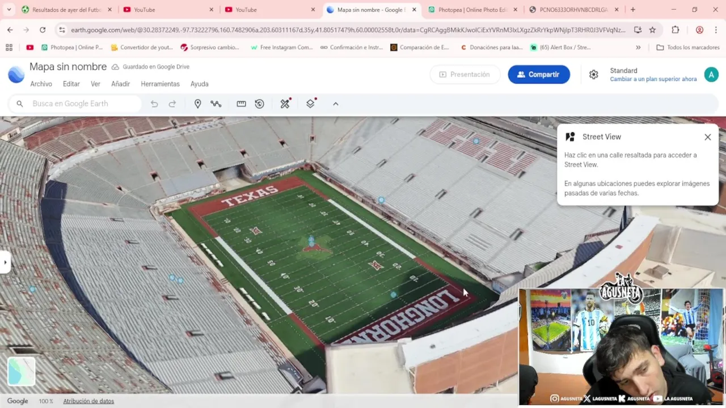Click the Guardado en Google Drive cloud icon

tap(115, 67)
